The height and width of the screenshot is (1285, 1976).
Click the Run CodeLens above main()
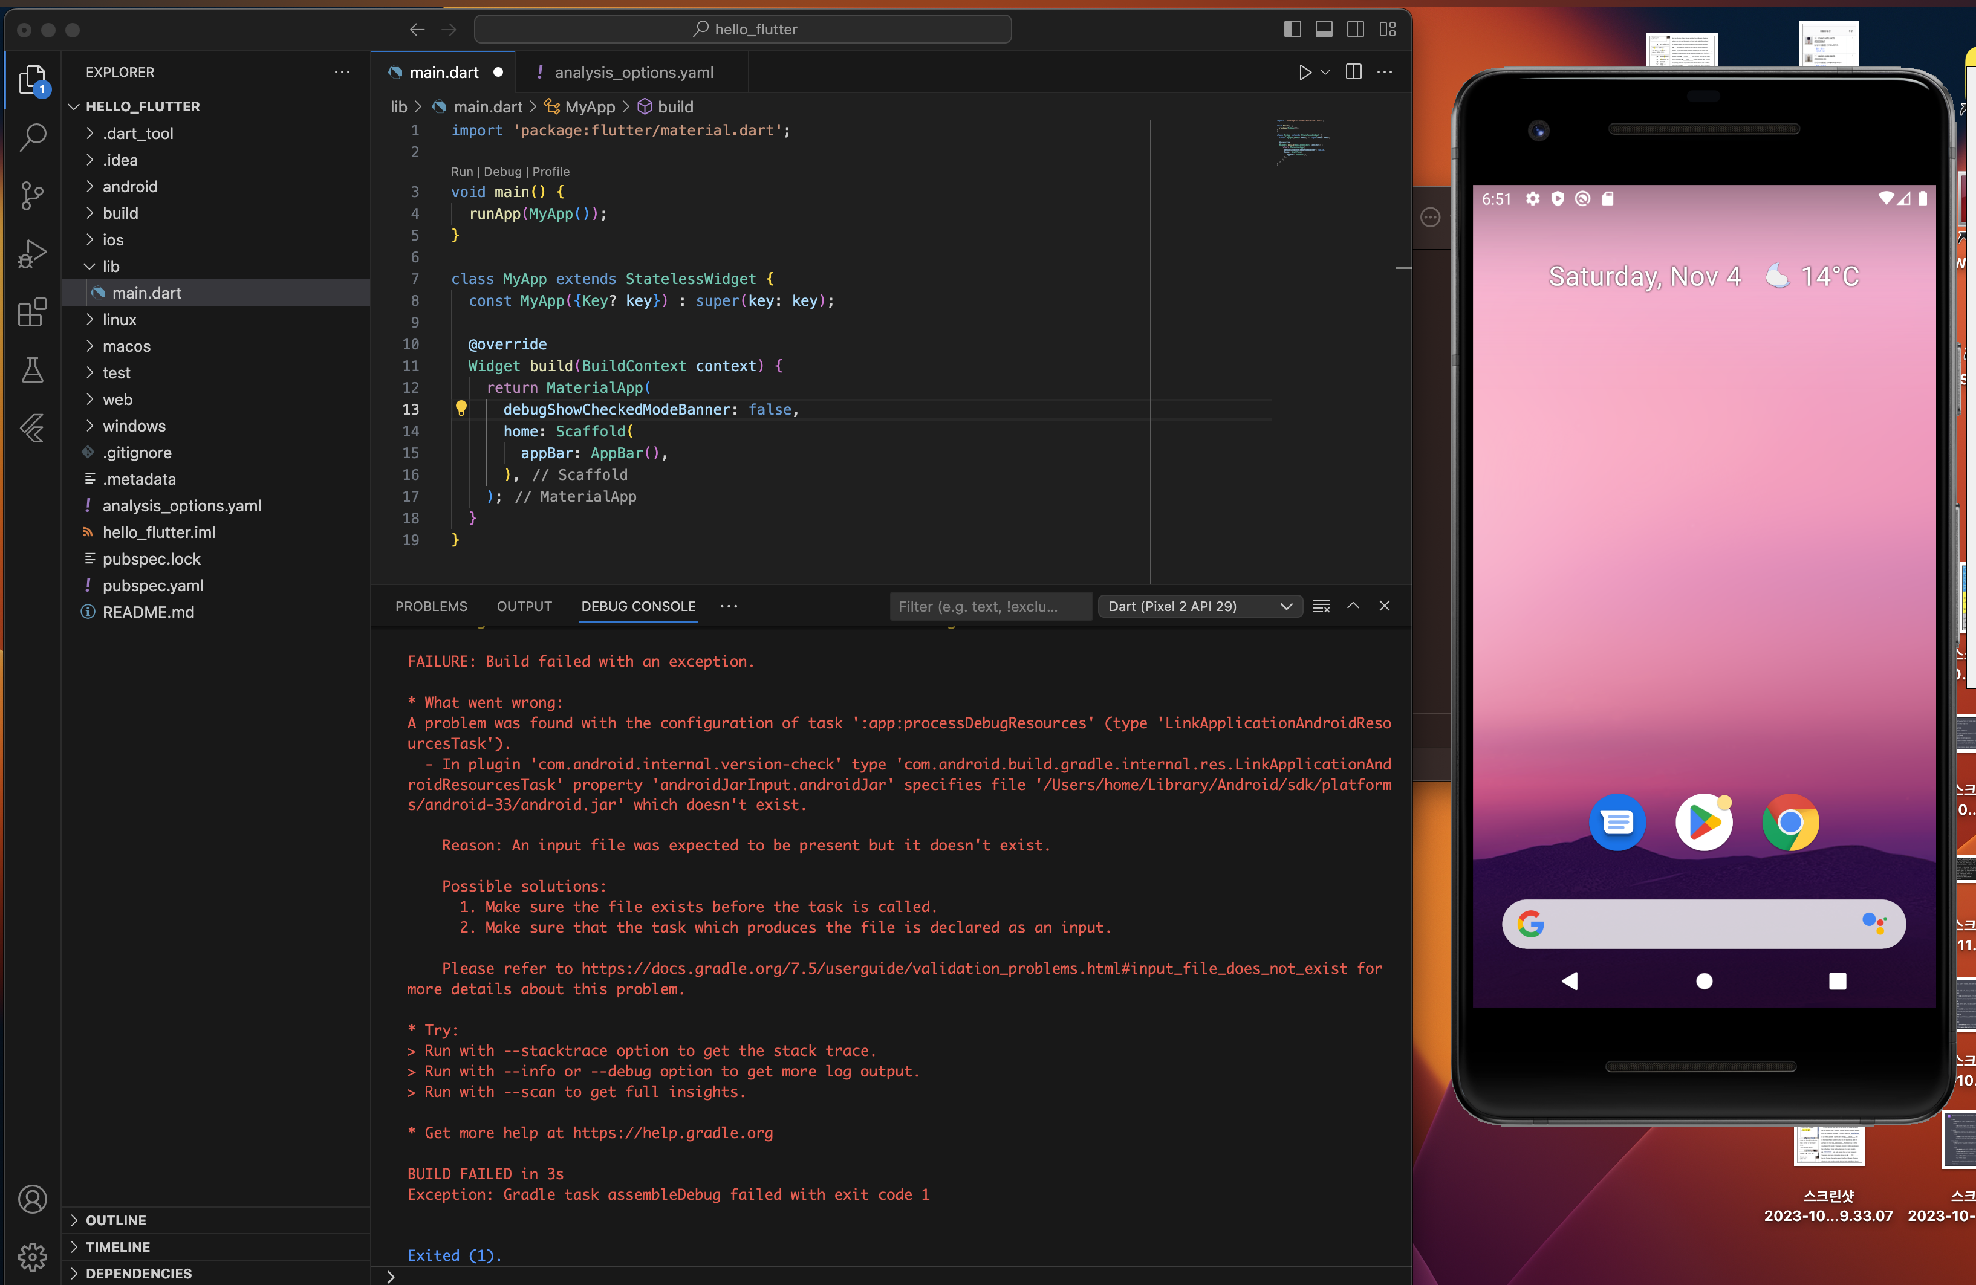461,172
